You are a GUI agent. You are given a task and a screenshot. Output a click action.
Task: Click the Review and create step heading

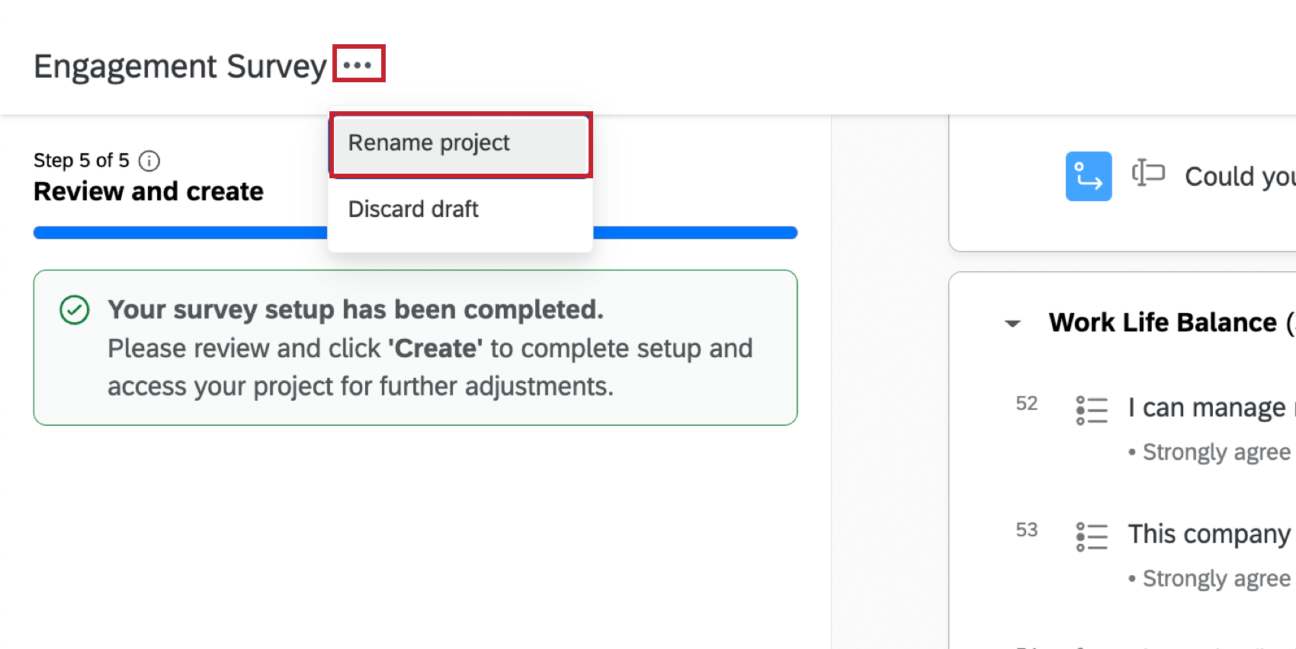pyautogui.click(x=147, y=191)
